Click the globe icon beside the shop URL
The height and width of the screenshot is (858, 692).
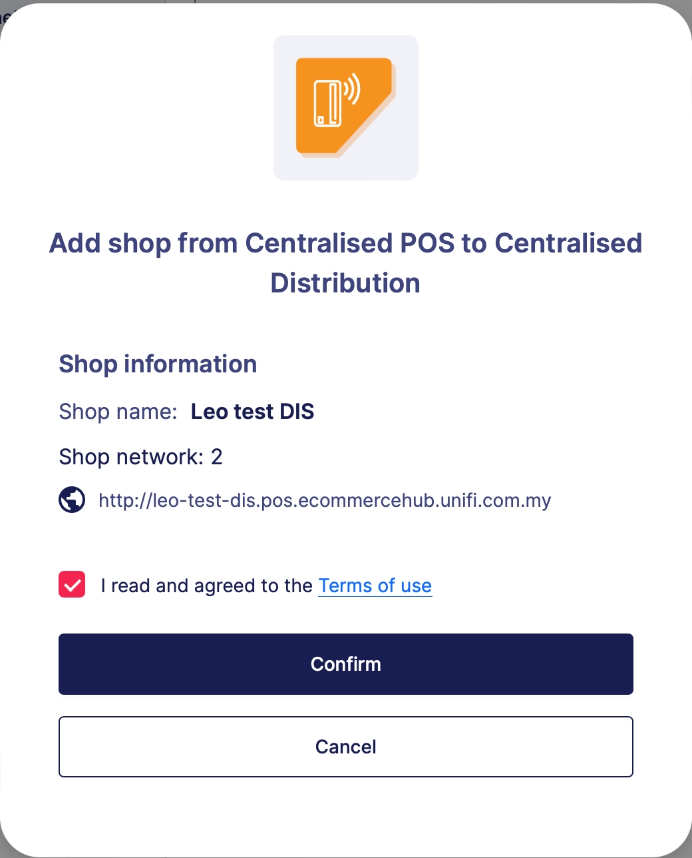[x=72, y=500]
